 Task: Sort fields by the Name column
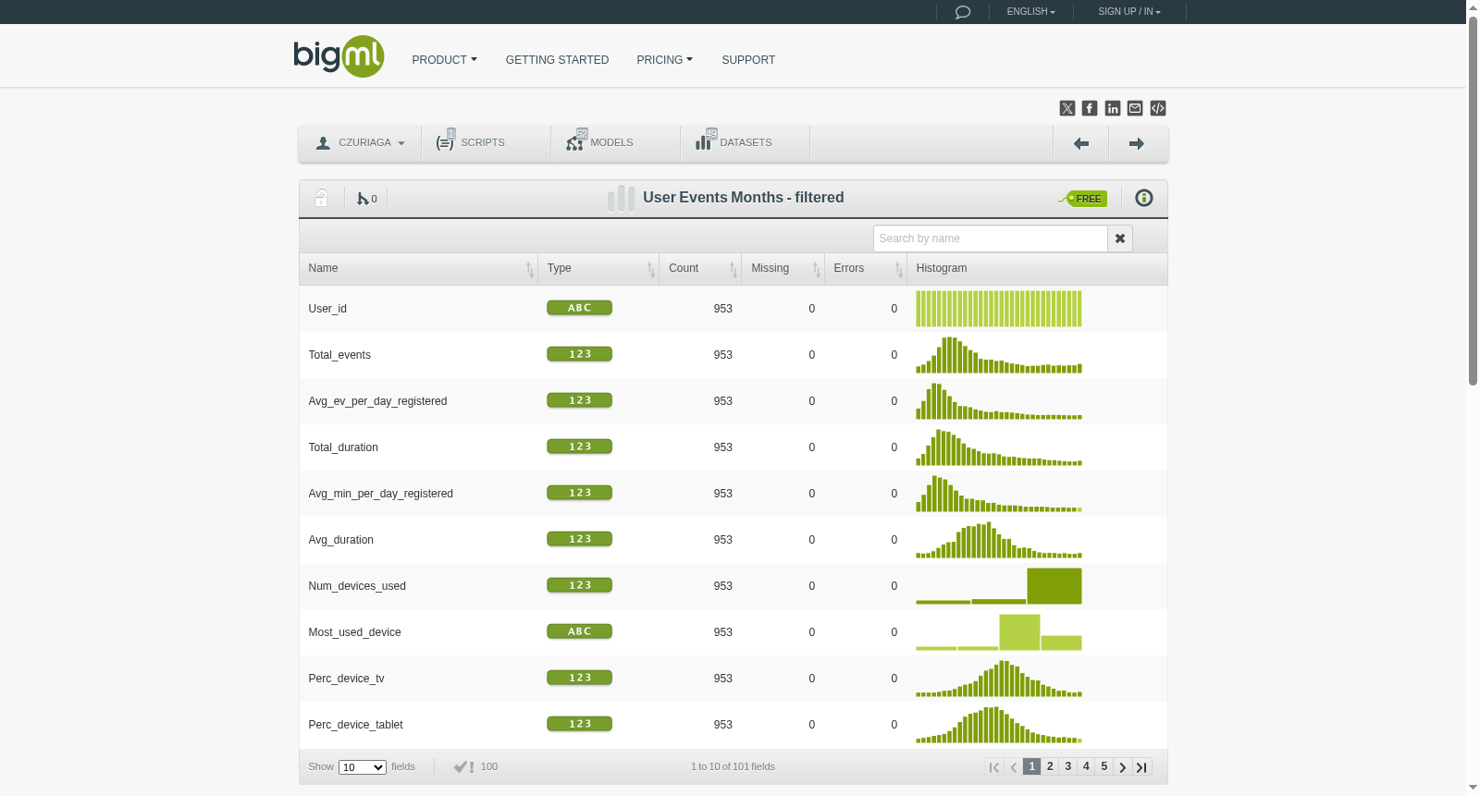click(x=418, y=268)
